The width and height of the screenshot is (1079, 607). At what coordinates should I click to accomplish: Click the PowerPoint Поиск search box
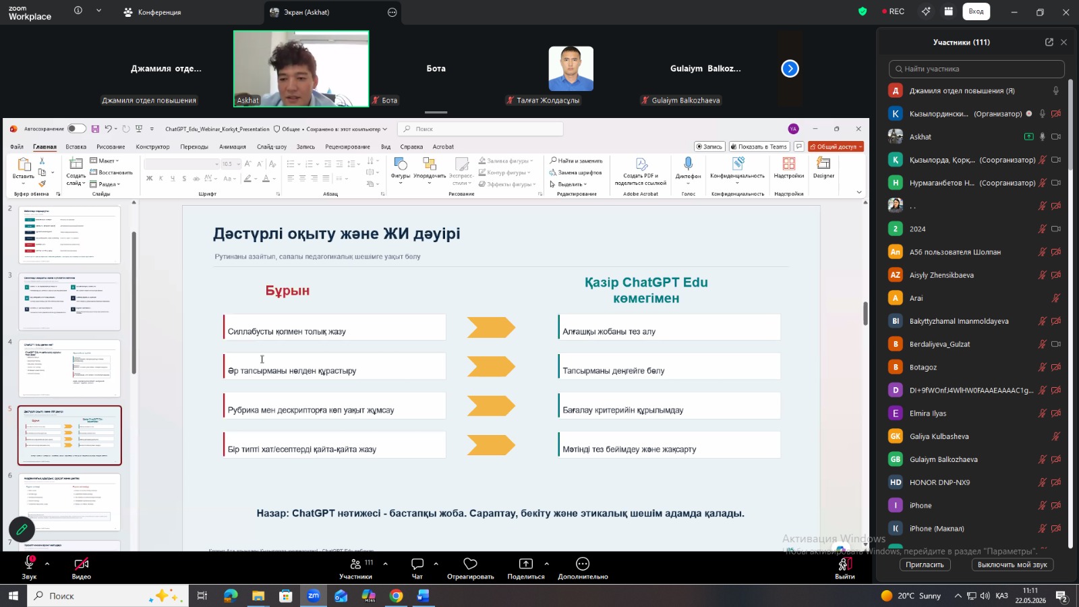pos(480,129)
